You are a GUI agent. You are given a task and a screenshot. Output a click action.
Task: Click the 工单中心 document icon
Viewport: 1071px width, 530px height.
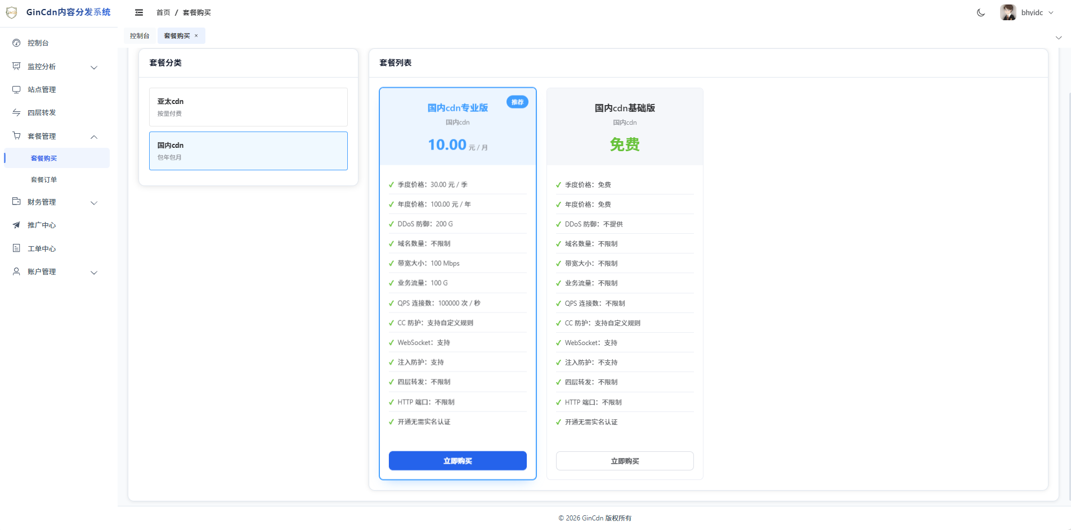pos(16,248)
